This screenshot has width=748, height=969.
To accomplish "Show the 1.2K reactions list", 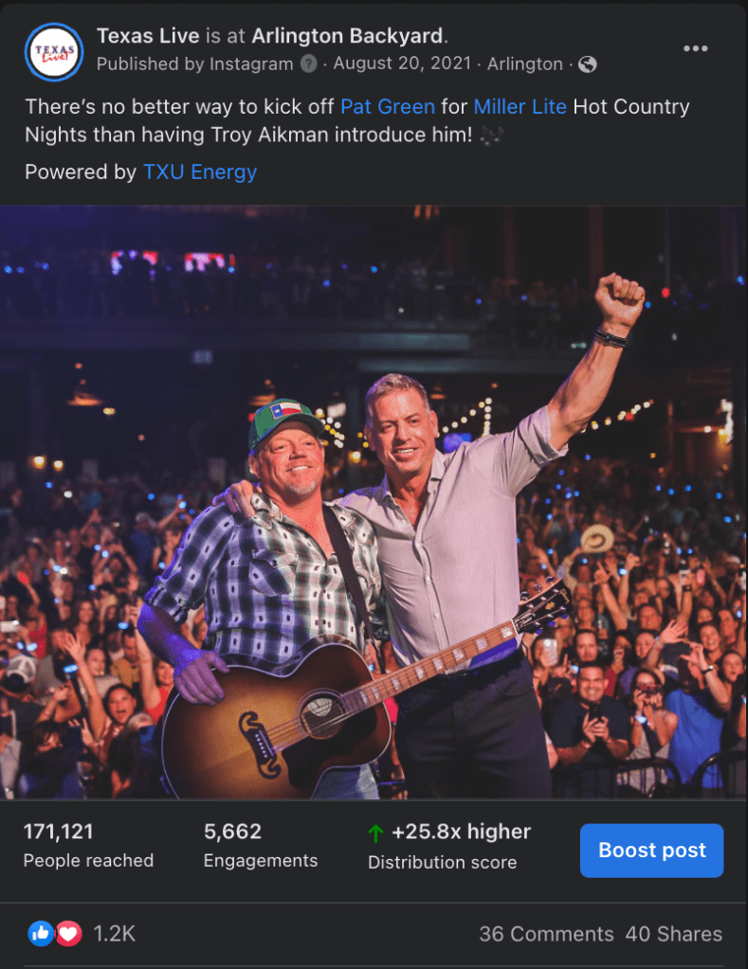I will coord(115,934).
